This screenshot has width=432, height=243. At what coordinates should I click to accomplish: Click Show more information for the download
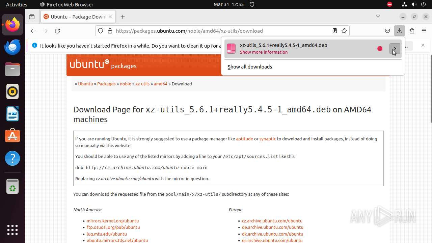pos(264,52)
